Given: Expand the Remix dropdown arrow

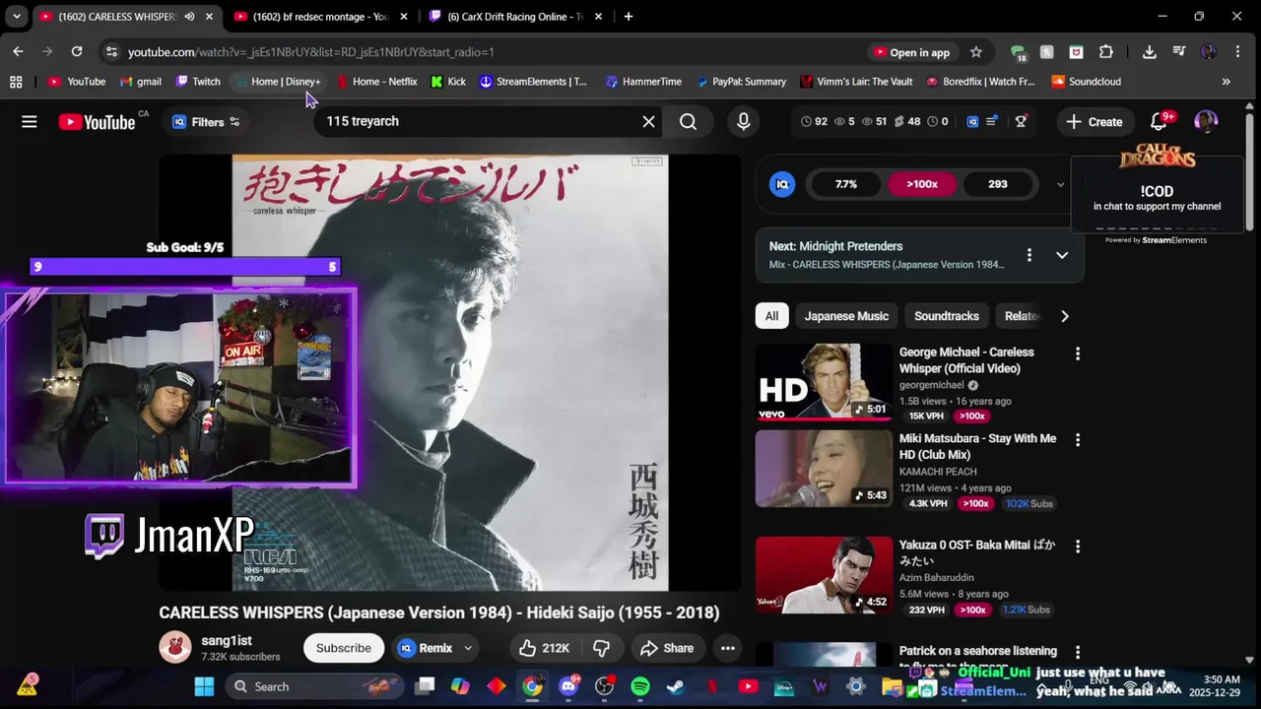Looking at the screenshot, I should coord(468,648).
